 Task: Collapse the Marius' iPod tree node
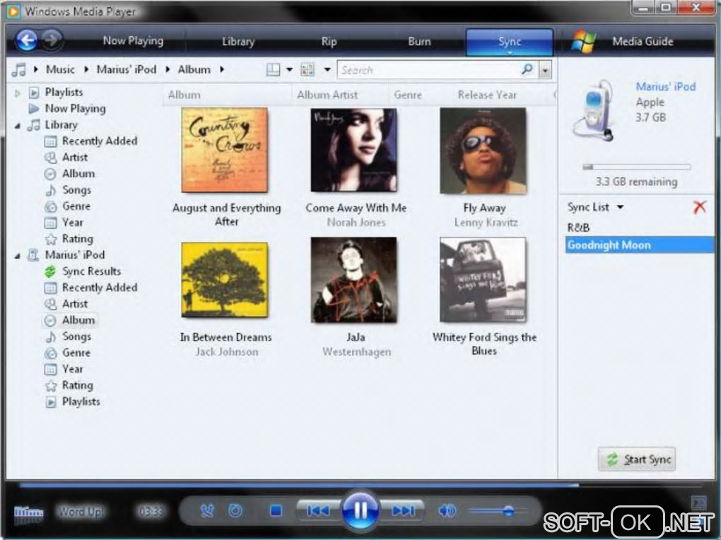click(x=18, y=256)
